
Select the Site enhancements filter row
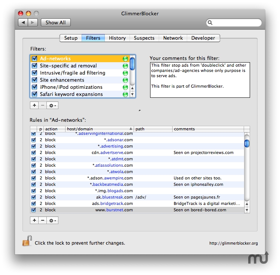pyautogui.click(x=80, y=80)
